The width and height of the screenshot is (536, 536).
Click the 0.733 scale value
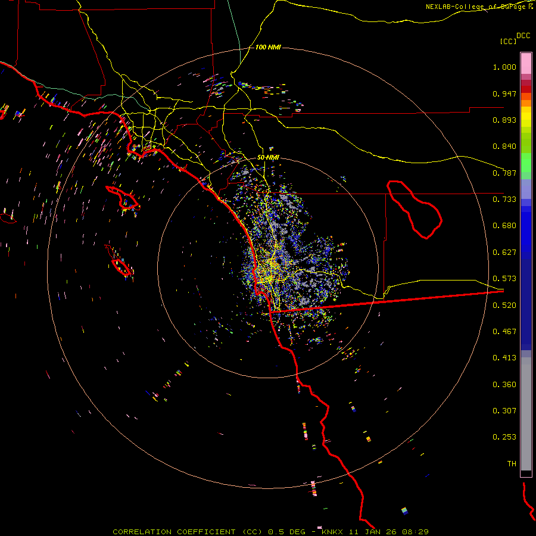(504, 200)
